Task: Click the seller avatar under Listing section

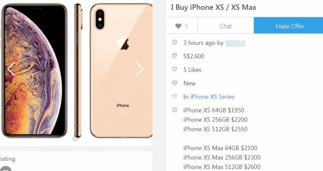Action: pyautogui.click(x=6, y=169)
